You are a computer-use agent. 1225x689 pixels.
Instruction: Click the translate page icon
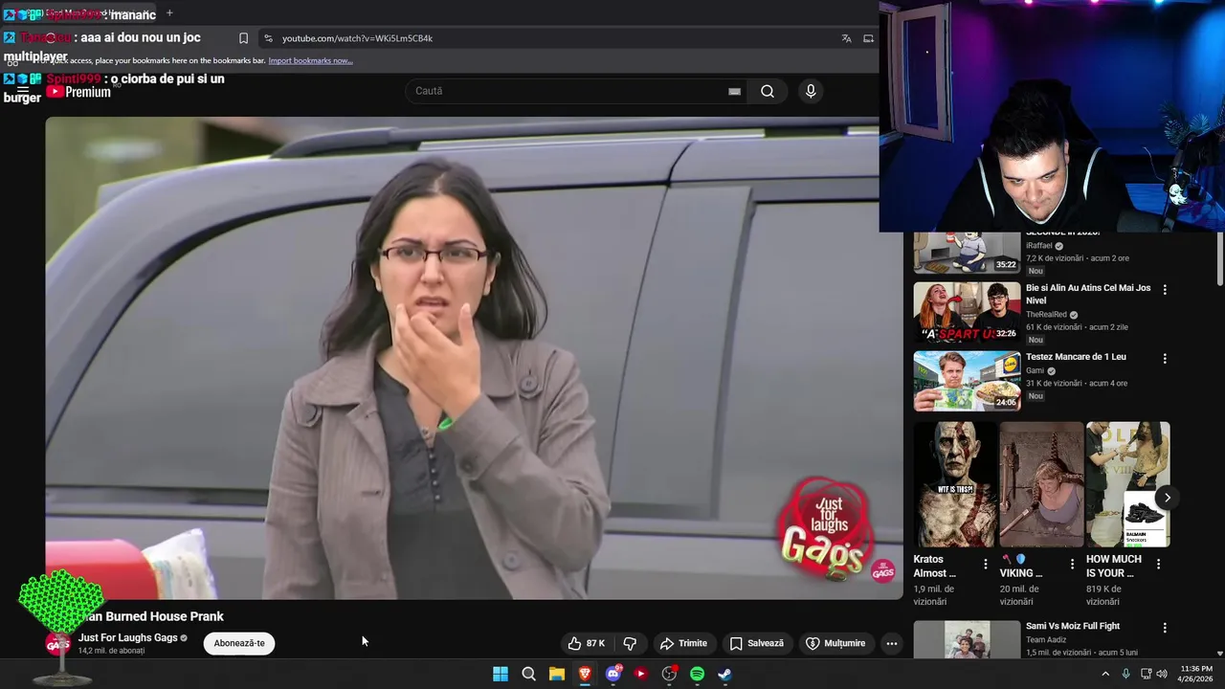[x=846, y=38]
